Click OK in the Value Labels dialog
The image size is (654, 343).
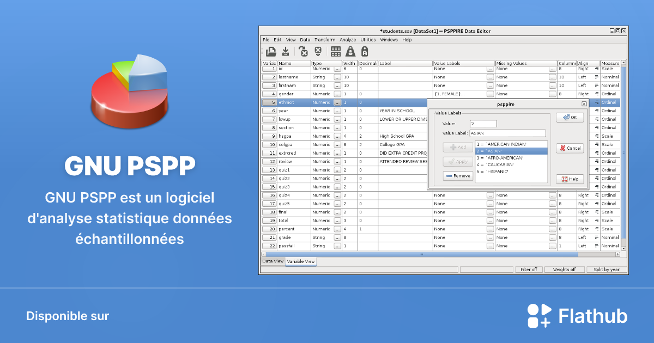pyautogui.click(x=570, y=117)
